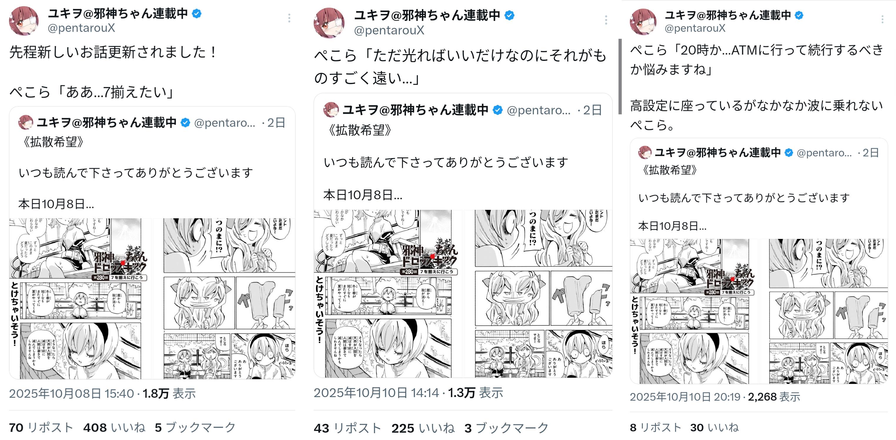
Task: Open the 225 いいね likes list
Action: [423, 428]
